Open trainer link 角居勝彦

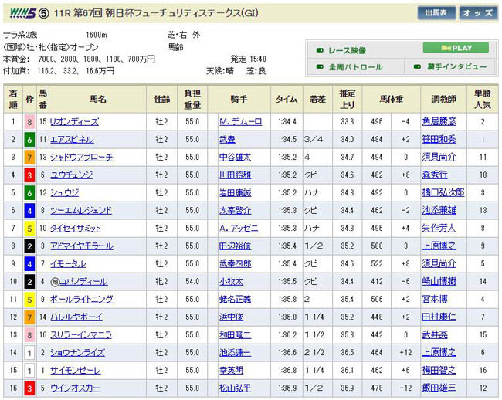click(x=460, y=121)
